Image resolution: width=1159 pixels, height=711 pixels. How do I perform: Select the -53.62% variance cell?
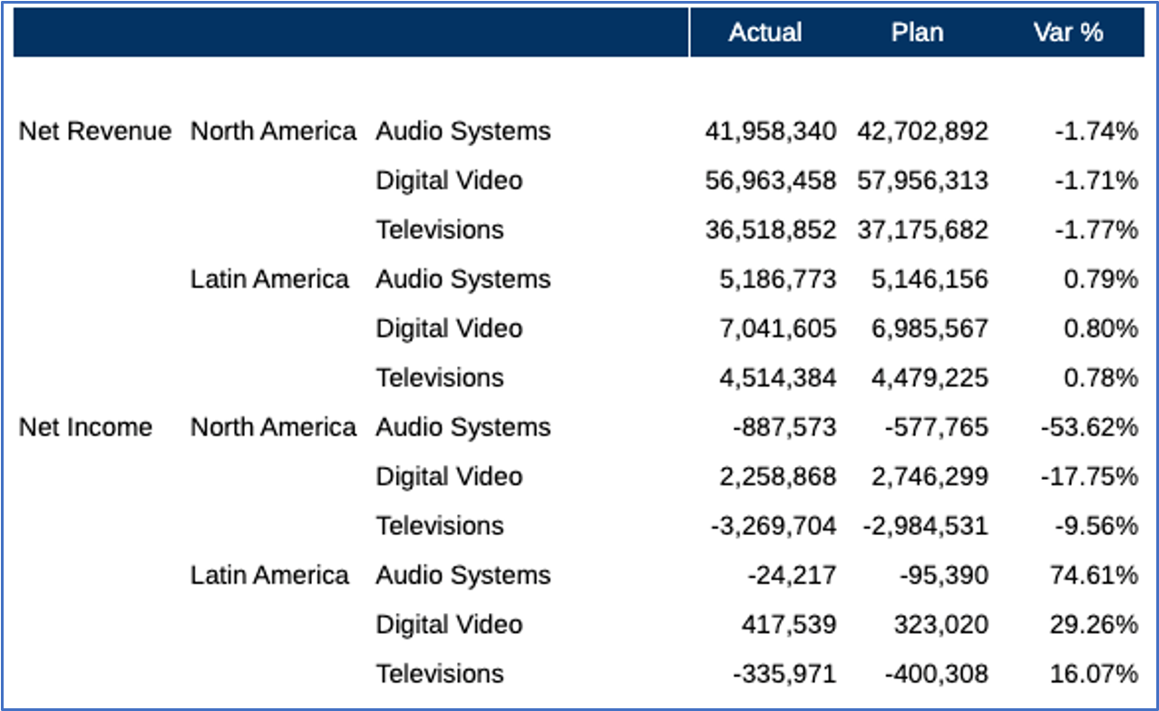[1089, 427]
